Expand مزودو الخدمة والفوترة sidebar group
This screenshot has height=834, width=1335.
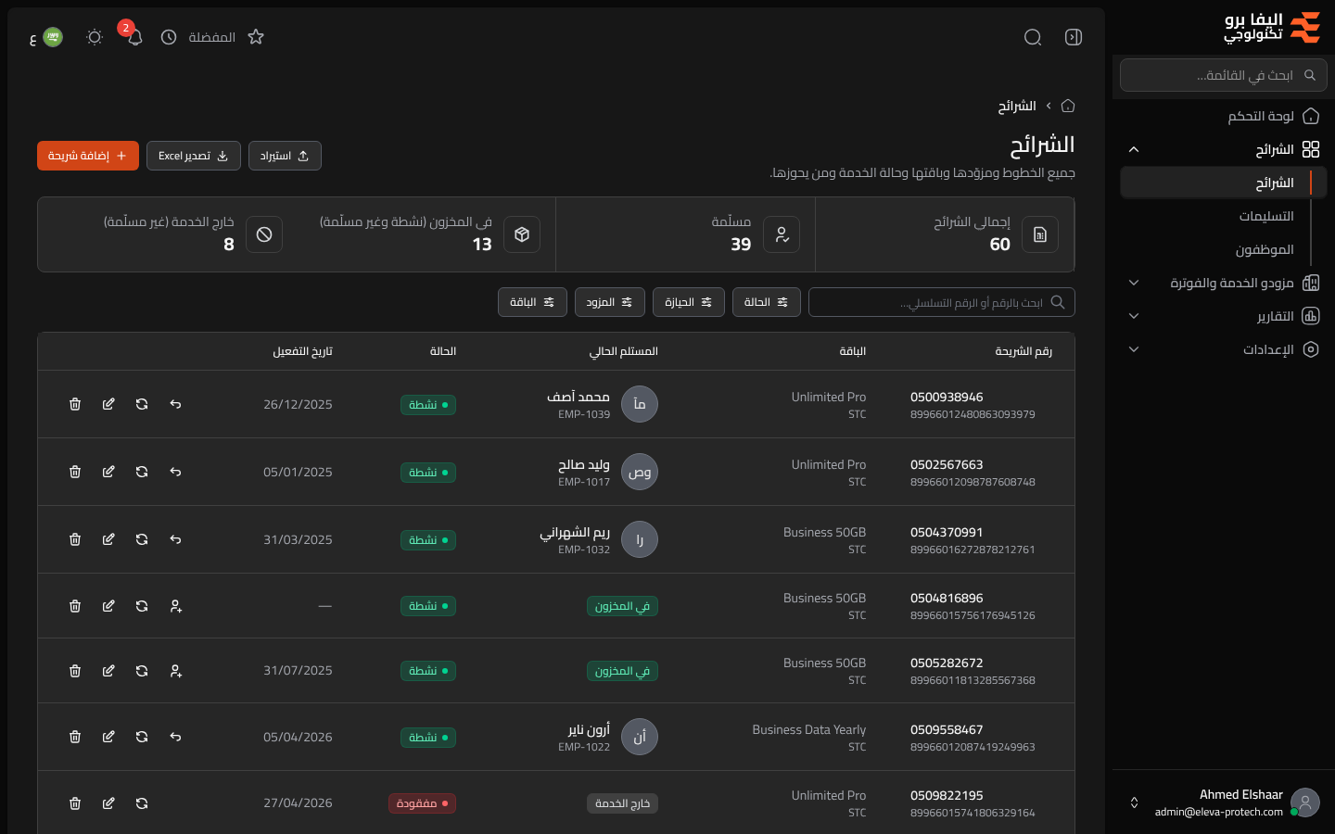coord(1224,283)
